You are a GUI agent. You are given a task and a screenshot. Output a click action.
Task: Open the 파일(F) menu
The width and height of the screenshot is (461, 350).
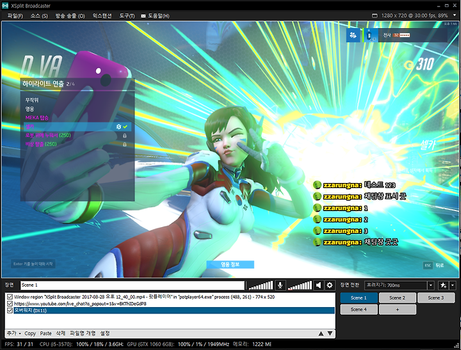pos(15,16)
